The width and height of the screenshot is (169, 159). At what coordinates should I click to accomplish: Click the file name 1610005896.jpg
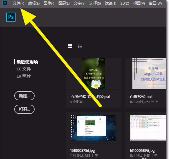(x=142, y=151)
